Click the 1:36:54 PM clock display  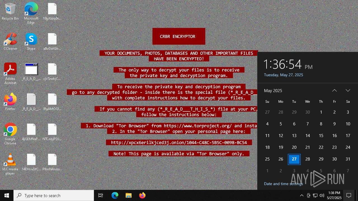coord(288,64)
